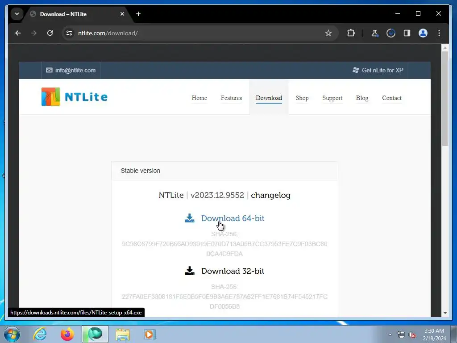
Task: Show downloads via the download icon
Action: 391,33
